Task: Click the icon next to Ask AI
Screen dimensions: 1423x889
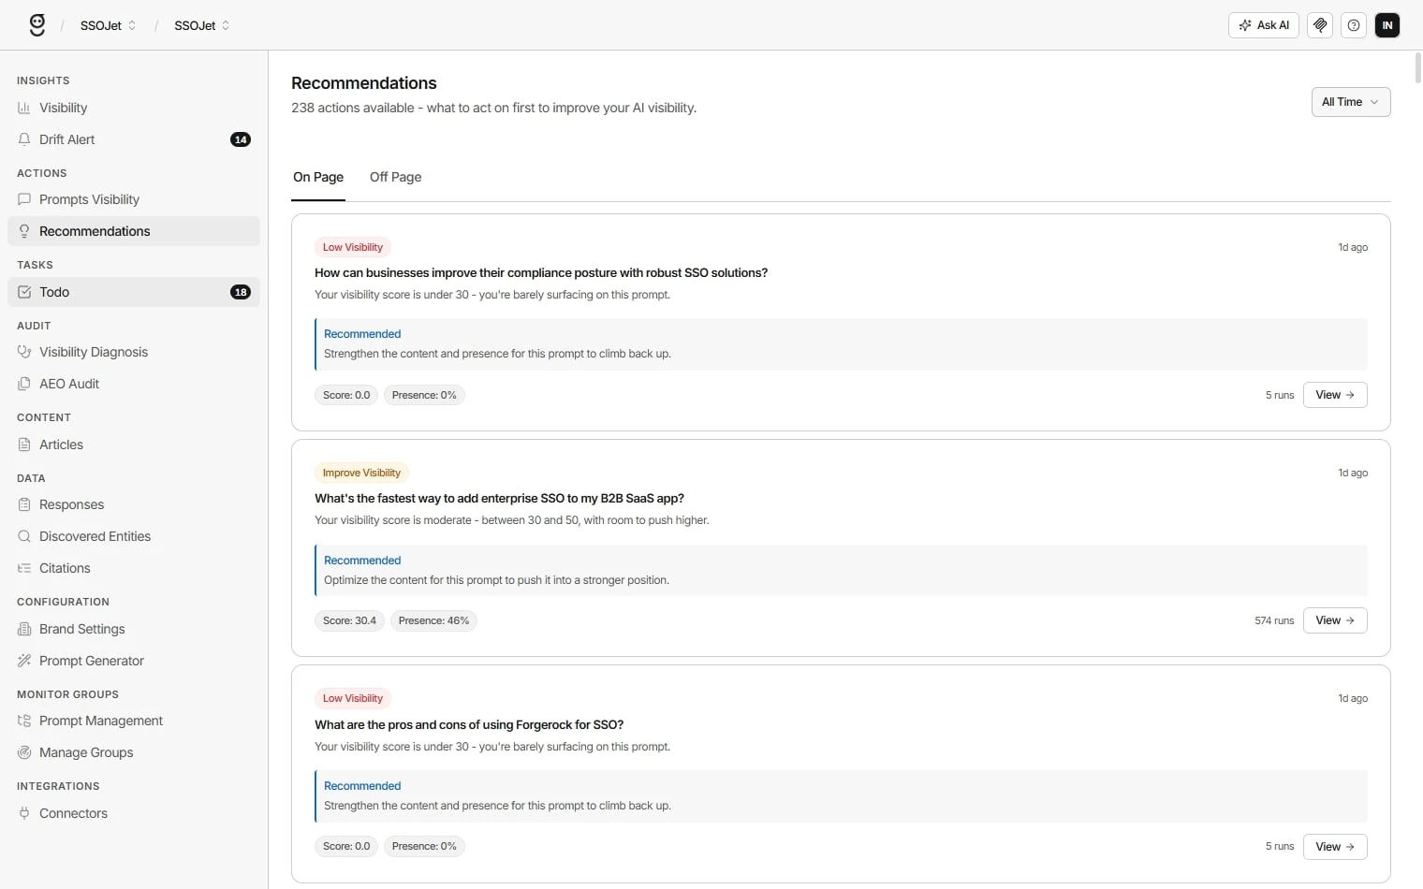Action: 1320,25
